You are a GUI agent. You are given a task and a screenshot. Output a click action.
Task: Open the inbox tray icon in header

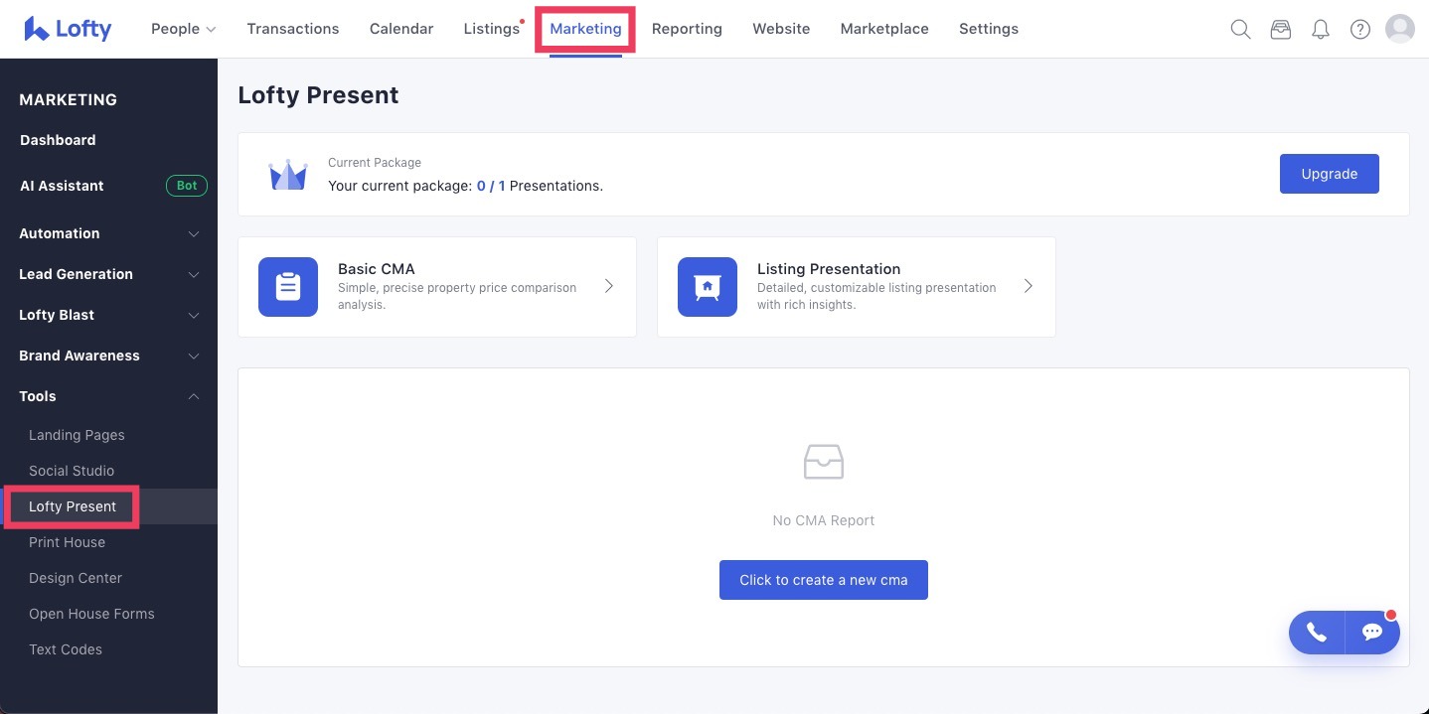click(1281, 29)
